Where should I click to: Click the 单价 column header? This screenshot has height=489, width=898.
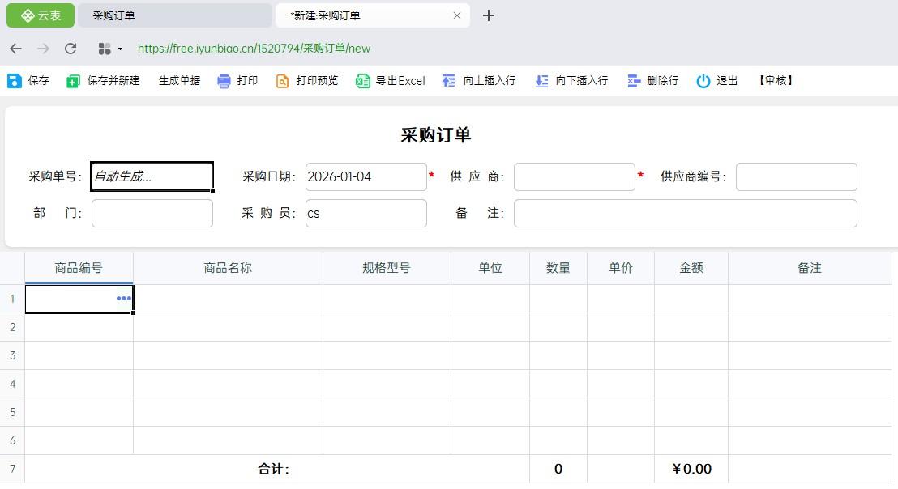coord(621,268)
